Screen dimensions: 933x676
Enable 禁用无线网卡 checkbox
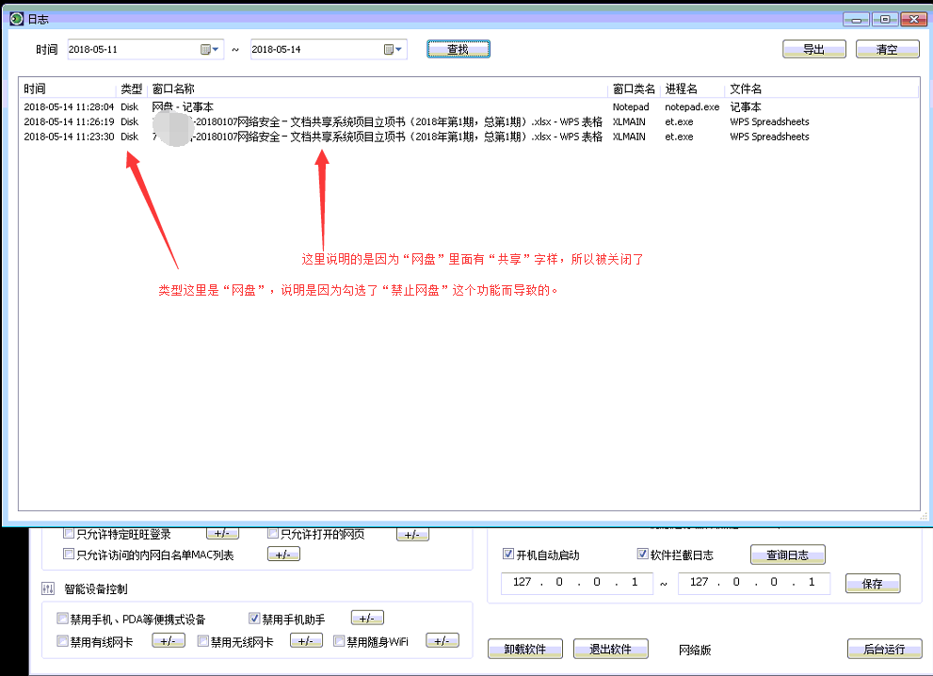pos(203,642)
